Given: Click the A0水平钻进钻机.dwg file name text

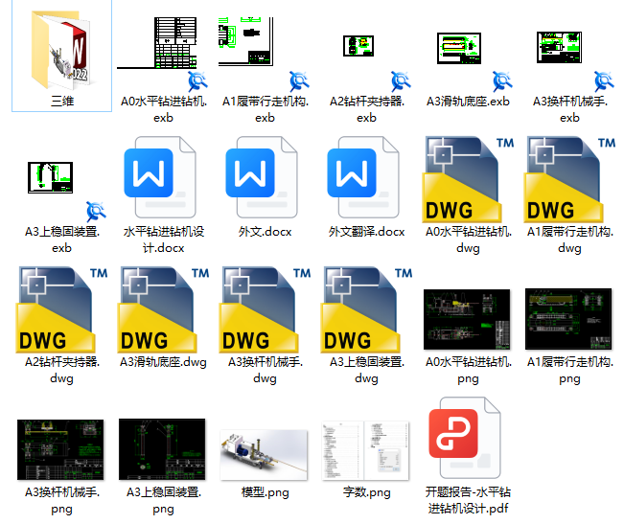Looking at the screenshot, I should pyautogui.click(x=469, y=239).
